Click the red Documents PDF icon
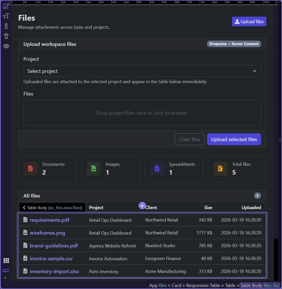The width and height of the screenshot is (282, 289). pos(30,169)
